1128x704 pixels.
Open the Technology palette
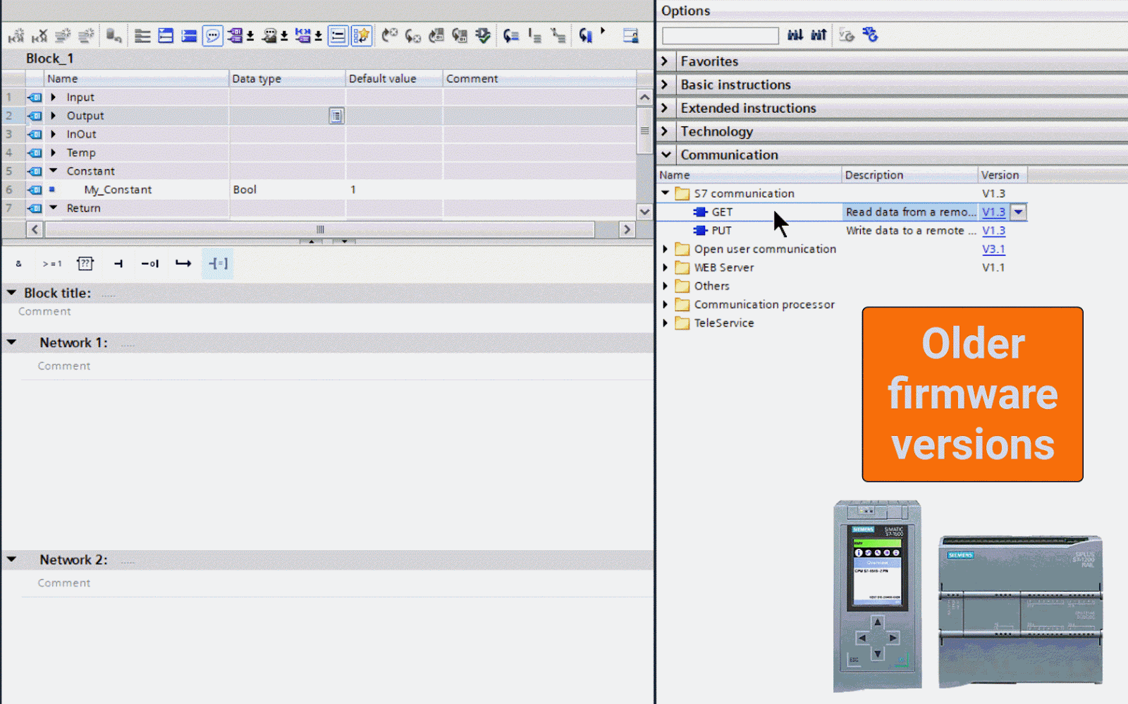coord(717,131)
